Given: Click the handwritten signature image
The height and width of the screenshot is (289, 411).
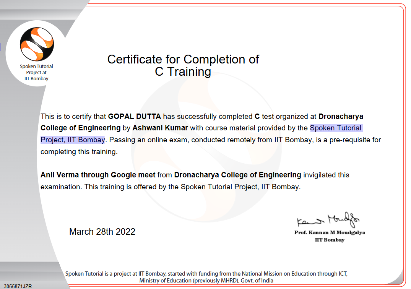Looking at the screenshot, I should 328,220.
